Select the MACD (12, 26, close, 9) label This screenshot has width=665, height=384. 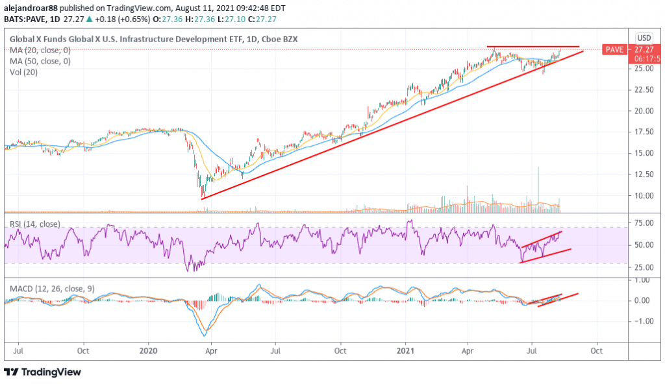[x=52, y=289]
